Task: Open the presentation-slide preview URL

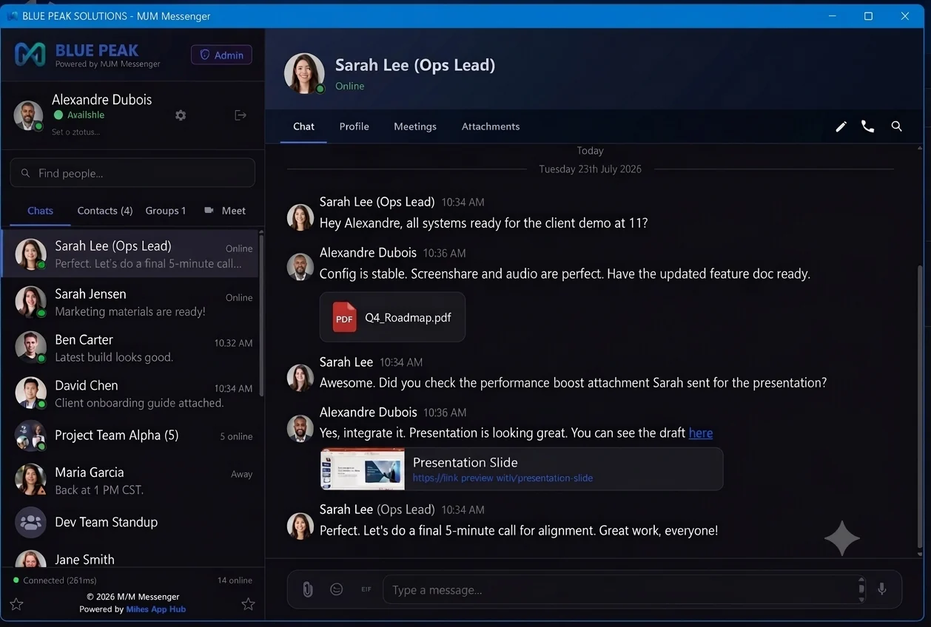Action: [503, 478]
